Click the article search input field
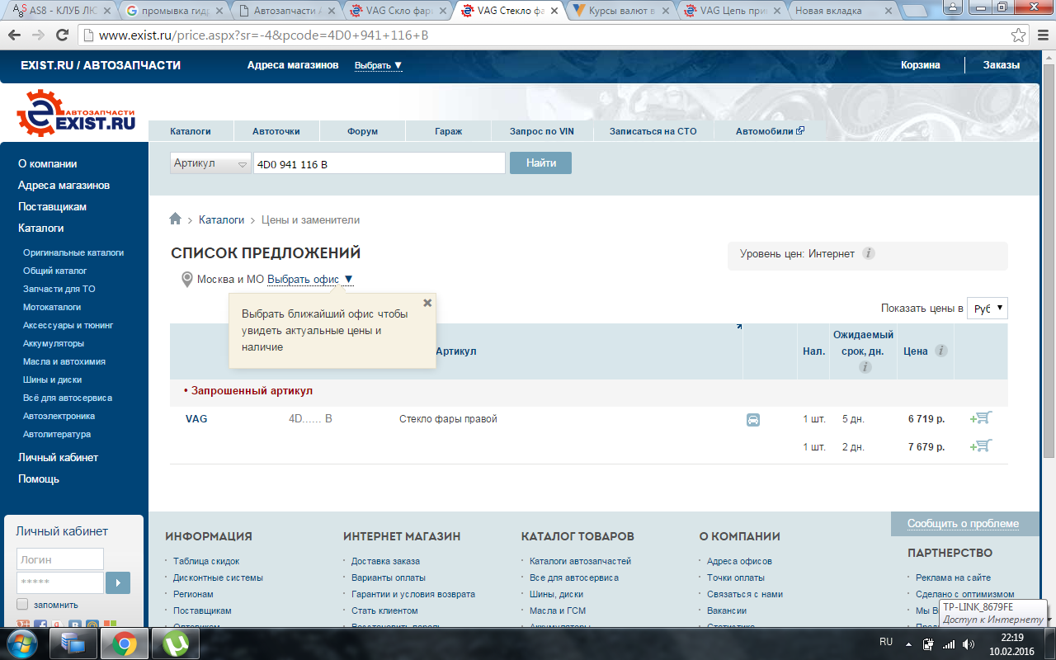 click(x=379, y=163)
